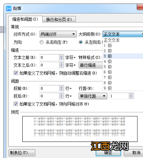Image resolution: width=143 pixels, height=158 pixels.
Task: Click the 文本之前 spinner arrows
Action: pyautogui.click(x=61, y=58)
